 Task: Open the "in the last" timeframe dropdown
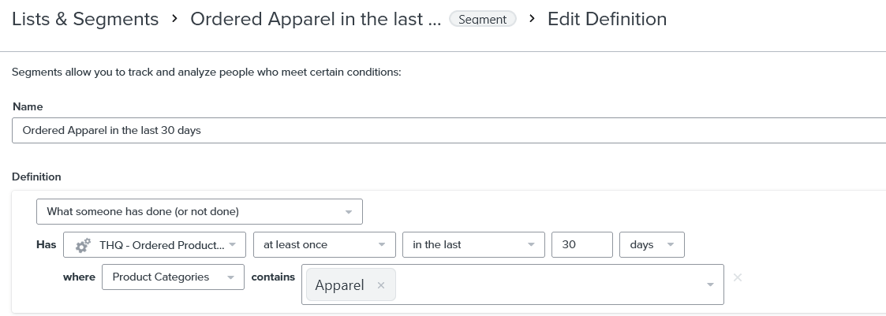point(473,245)
